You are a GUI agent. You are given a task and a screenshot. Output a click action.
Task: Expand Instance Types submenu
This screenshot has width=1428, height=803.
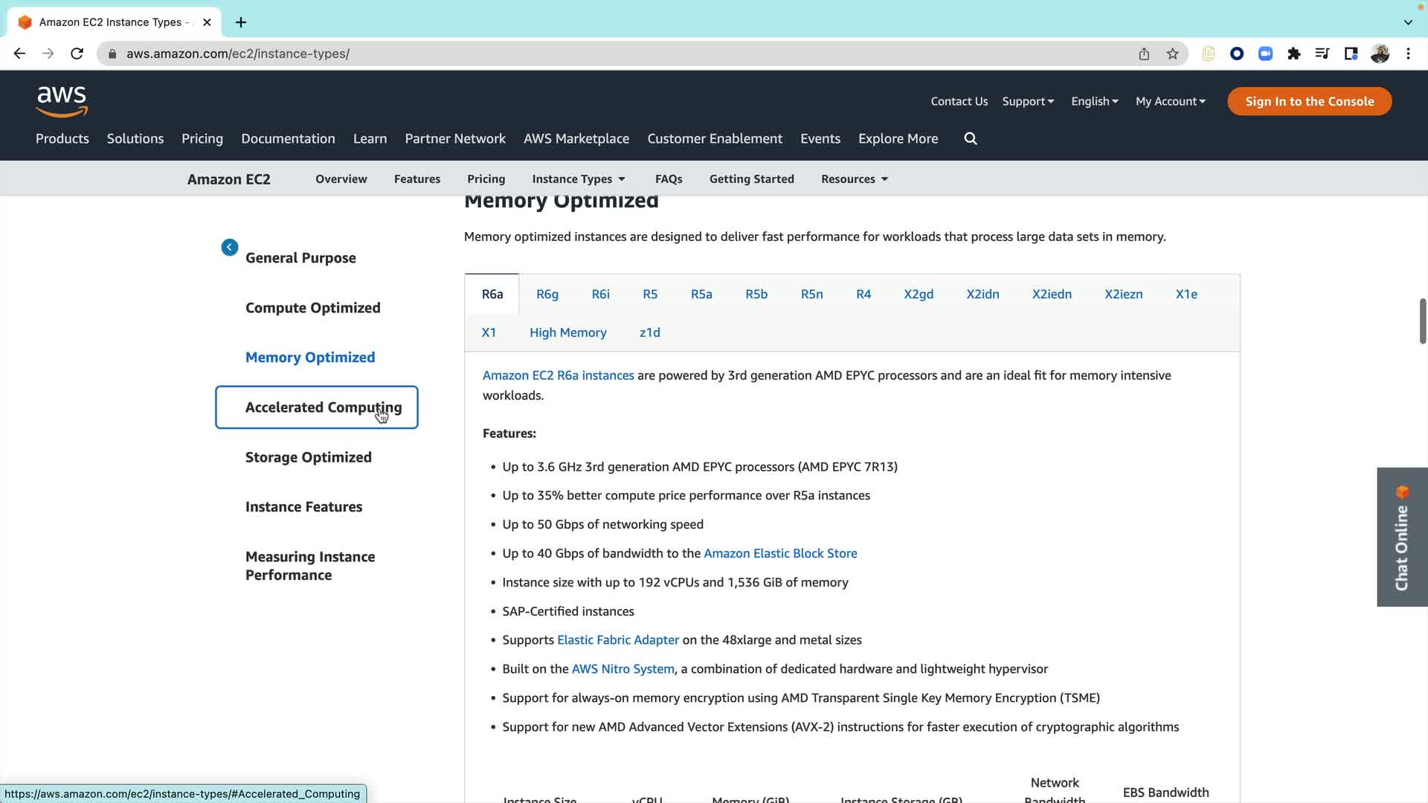579,179
